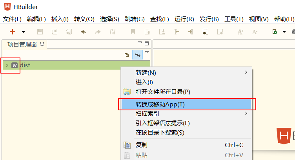Viewport: 295px width, 160px height.
Task: Open the 跳转(G) menu
Action: coord(135,19)
